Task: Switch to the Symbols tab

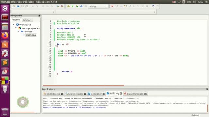Action: pyautogui.click(x=27, y=20)
